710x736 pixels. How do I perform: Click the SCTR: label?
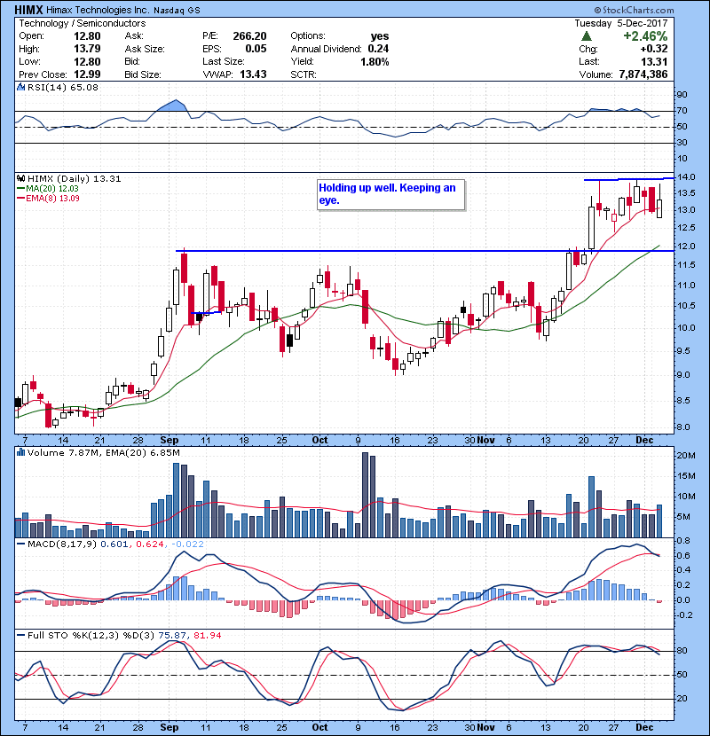pos(304,74)
